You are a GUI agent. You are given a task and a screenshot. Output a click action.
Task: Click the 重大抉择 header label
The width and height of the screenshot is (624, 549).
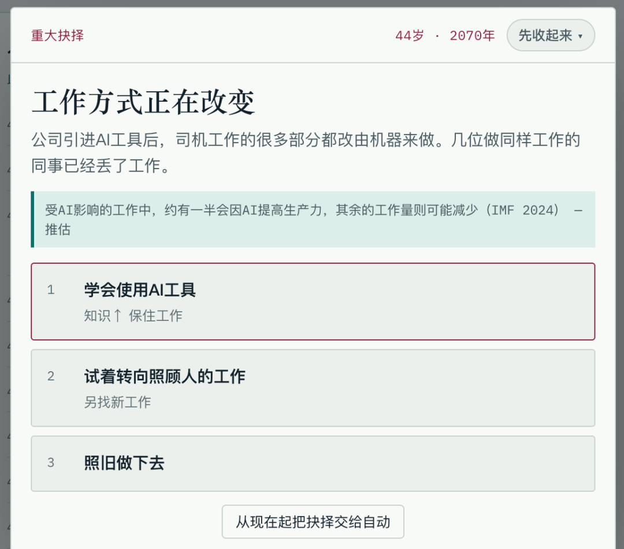click(58, 35)
